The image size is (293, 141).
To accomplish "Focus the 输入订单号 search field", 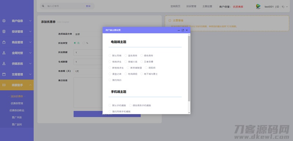I will coord(66,6).
